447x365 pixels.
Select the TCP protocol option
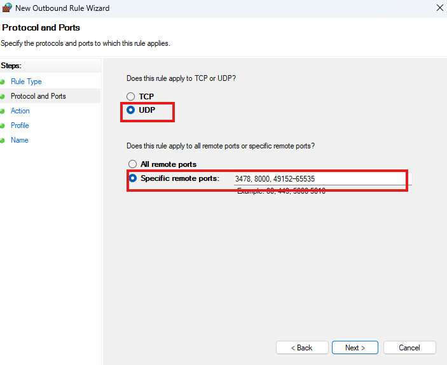[x=131, y=97]
